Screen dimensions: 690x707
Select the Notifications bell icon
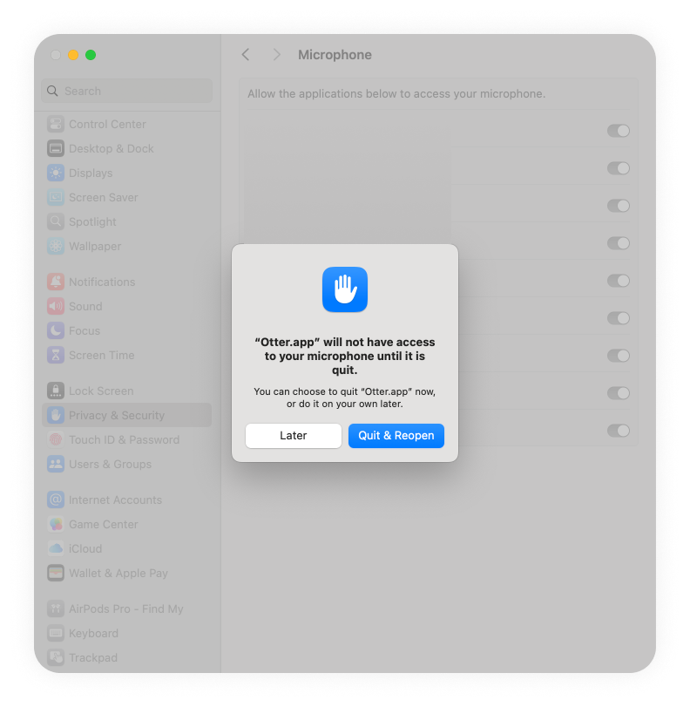coord(56,282)
